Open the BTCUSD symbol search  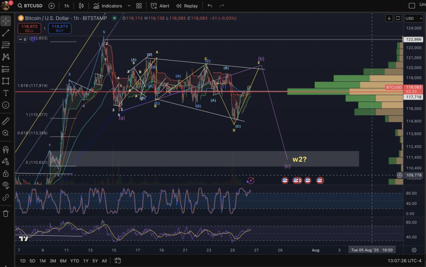[30, 6]
